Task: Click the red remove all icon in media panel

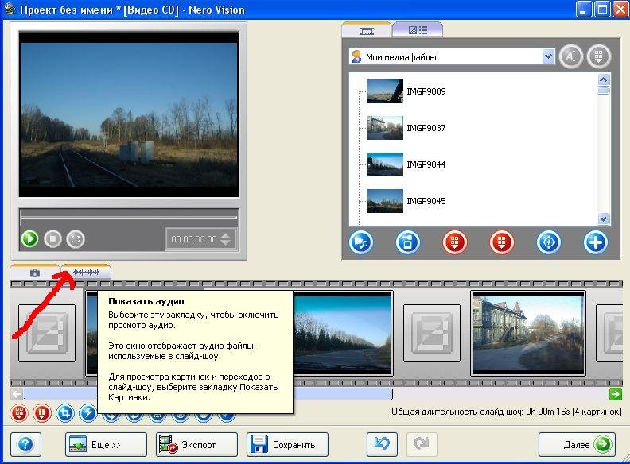Action: click(502, 242)
